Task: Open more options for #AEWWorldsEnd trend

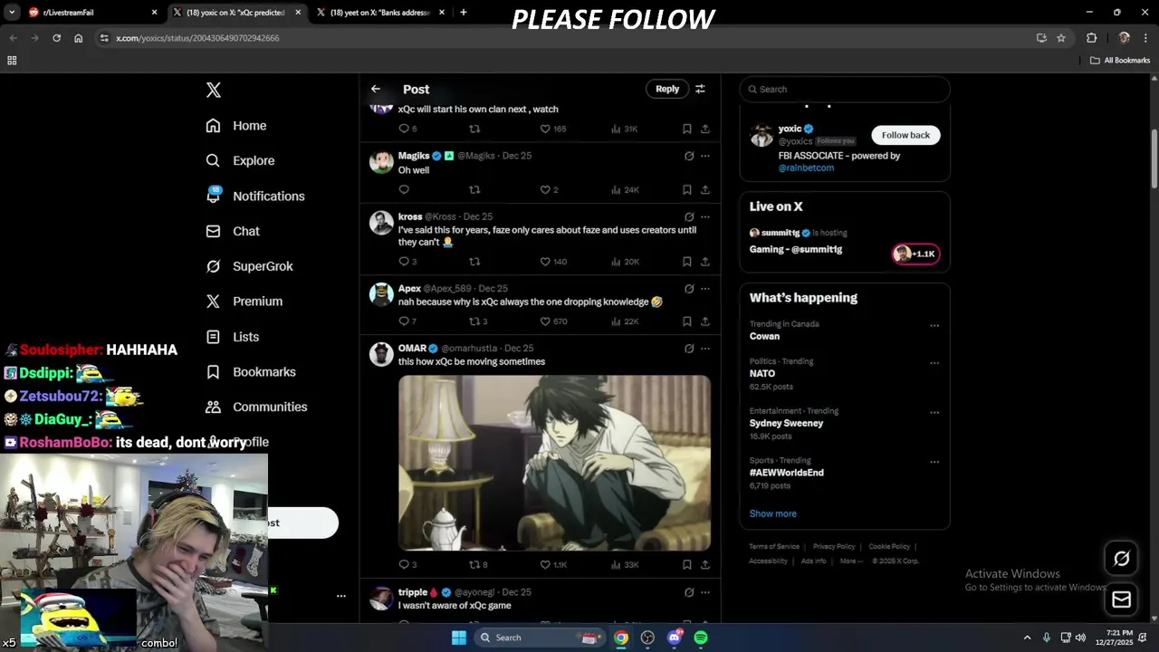Action: tap(934, 462)
